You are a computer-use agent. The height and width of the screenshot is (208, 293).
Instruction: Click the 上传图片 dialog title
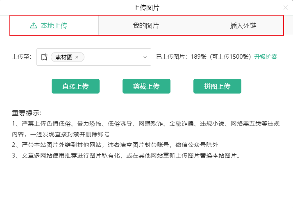pyautogui.click(x=146, y=8)
